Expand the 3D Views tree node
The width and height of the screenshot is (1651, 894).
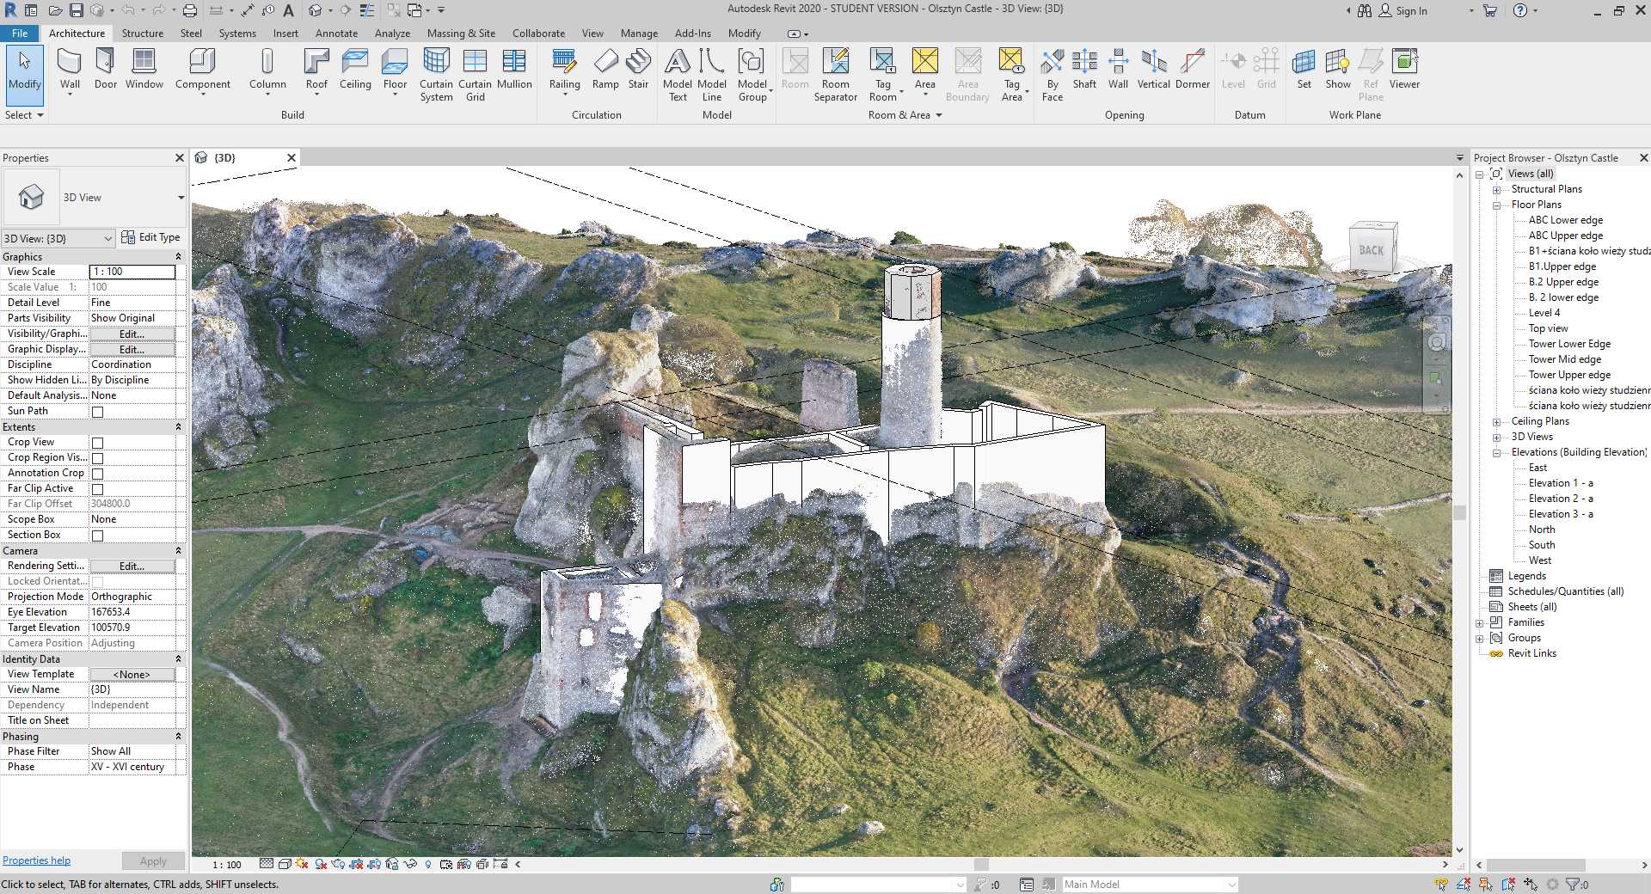coord(1496,437)
